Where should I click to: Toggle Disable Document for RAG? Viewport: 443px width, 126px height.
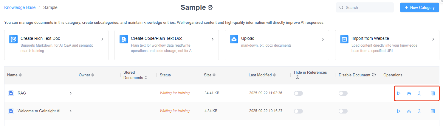tap(343, 93)
